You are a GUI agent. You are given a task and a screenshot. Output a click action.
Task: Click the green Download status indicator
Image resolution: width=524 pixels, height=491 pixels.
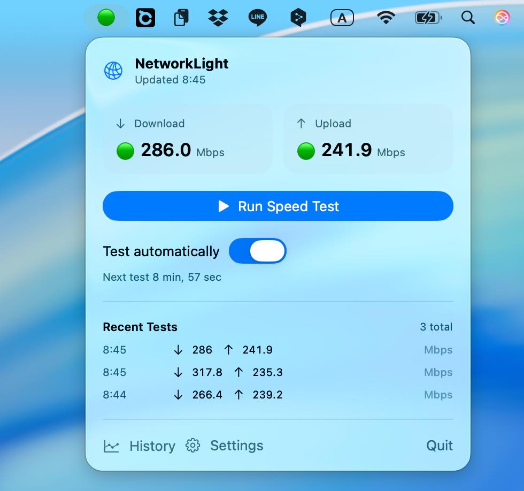tap(125, 151)
